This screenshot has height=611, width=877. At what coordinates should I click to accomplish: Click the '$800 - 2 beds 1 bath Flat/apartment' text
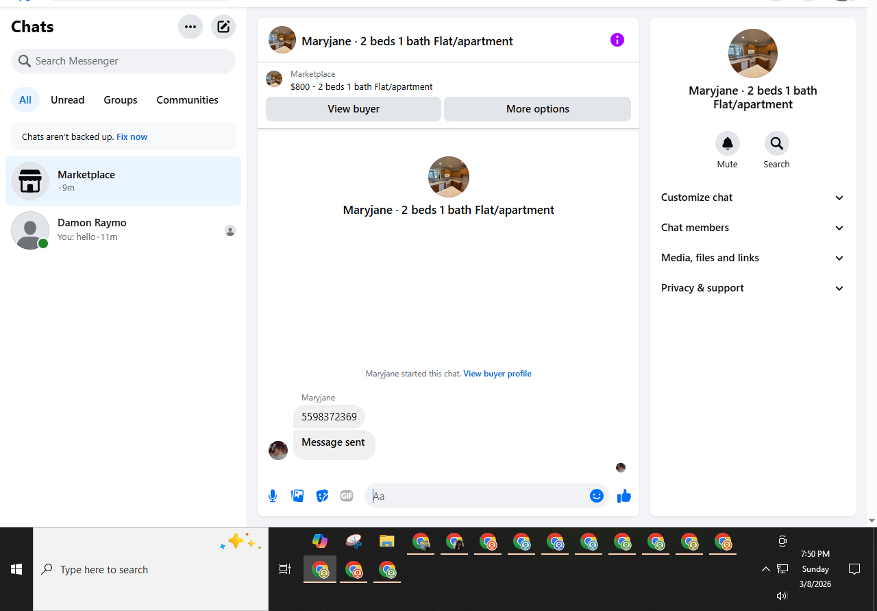tap(362, 87)
